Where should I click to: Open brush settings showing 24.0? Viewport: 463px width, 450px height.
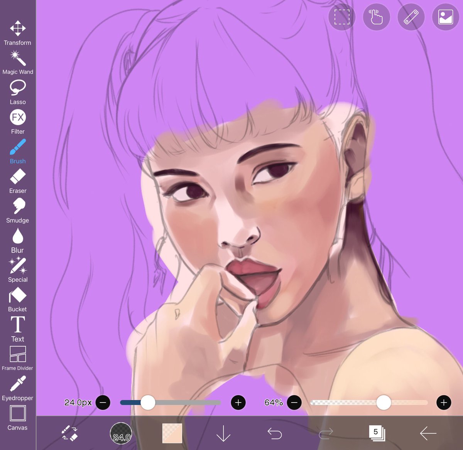pos(121,433)
